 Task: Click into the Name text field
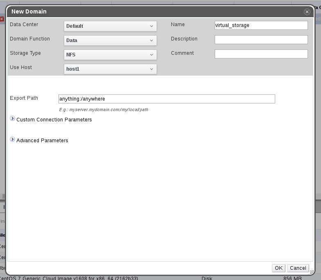[261, 25]
